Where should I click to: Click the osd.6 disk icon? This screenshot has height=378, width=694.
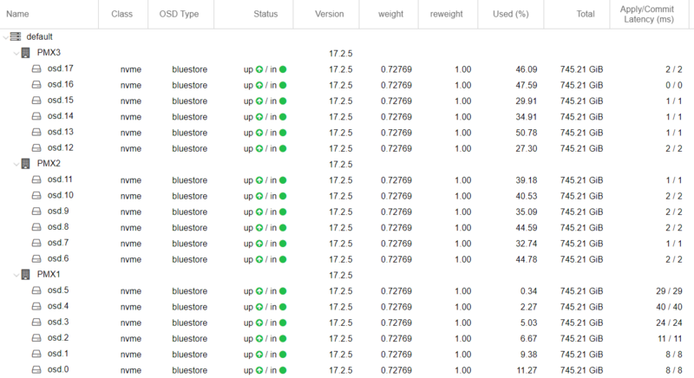(36, 259)
